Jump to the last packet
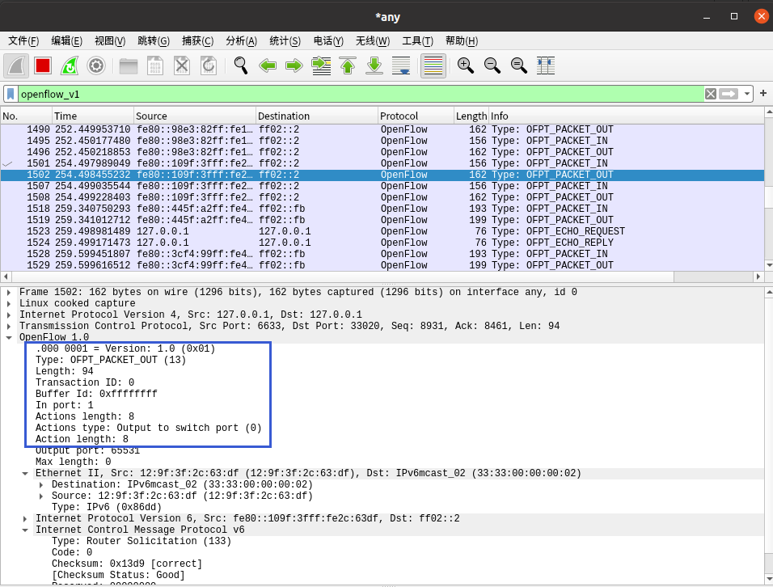This screenshot has height=587, width=773. coord(374,65)
